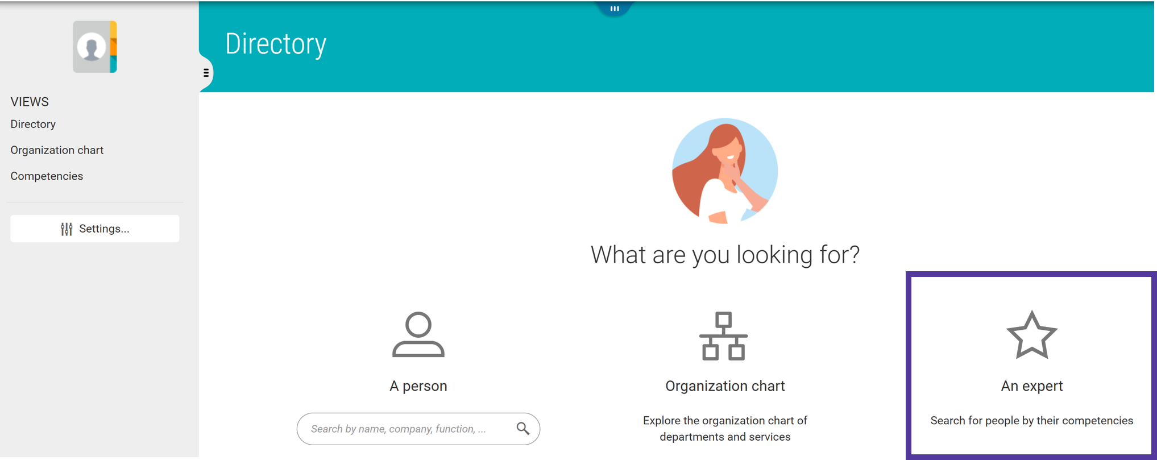Click 'Search for people by their competencies' text
1157x460 pixels.
[1032, 421]
